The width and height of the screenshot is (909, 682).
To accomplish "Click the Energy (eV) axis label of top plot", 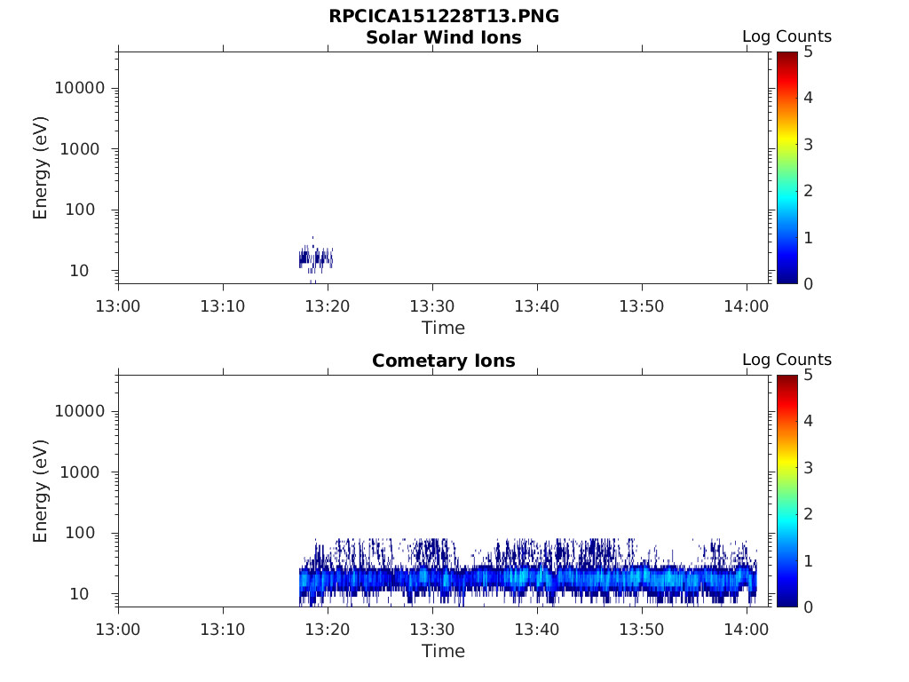I will 40,168.
